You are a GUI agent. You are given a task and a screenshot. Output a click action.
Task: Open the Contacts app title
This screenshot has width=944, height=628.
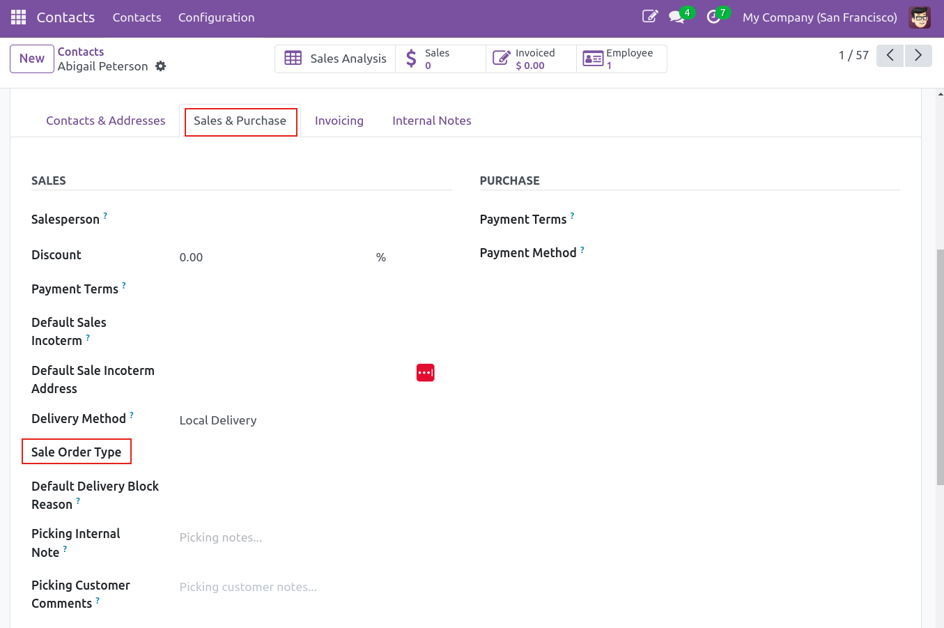point(65,17)
